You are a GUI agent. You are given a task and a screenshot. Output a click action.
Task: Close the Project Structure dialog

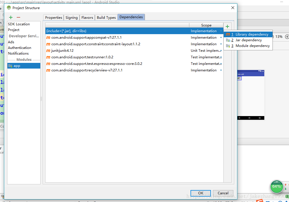tap(233, 8)
